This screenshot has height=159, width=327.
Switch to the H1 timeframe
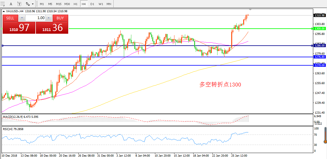(75, 4)
